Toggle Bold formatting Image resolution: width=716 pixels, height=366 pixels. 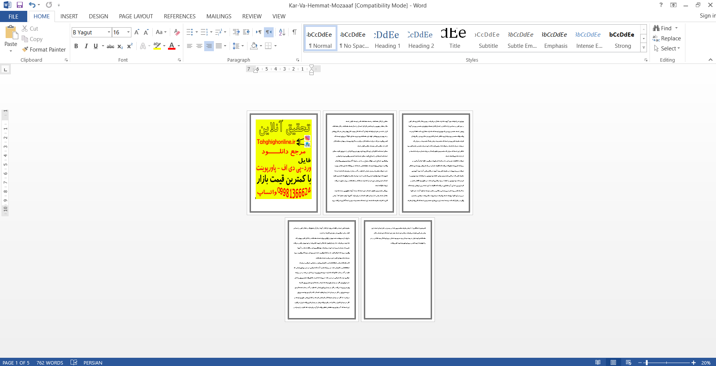click(76, 46)
